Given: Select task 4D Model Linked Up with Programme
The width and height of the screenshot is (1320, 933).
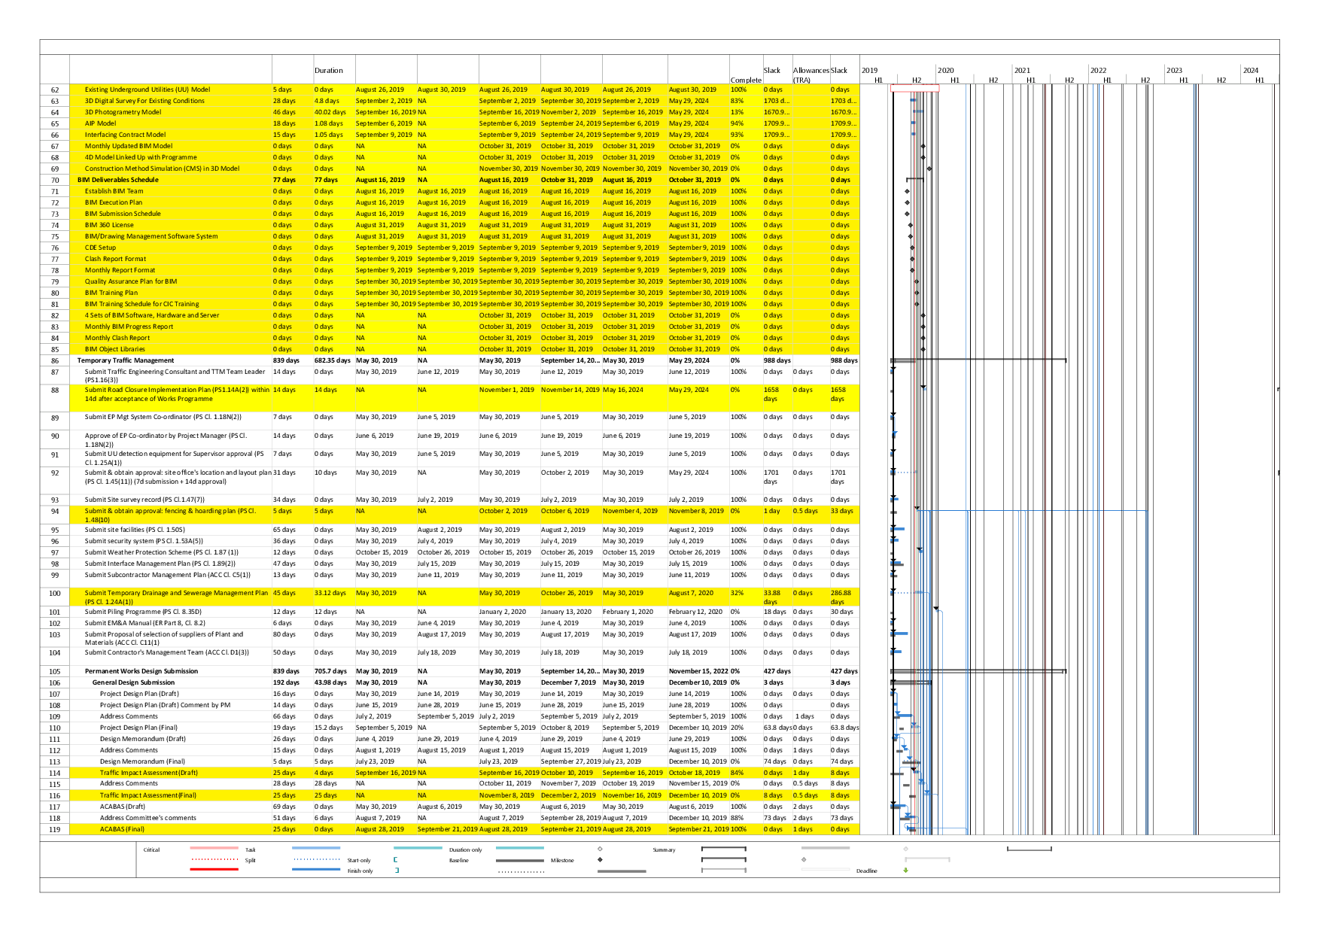Looking at the screenshot, I should click(x=141, y=157).
